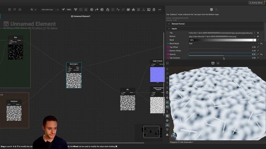Viewport: 266px width, 149px height.
Task: Toggle the pink Top Contrast exposure dot
Action: 168,58
